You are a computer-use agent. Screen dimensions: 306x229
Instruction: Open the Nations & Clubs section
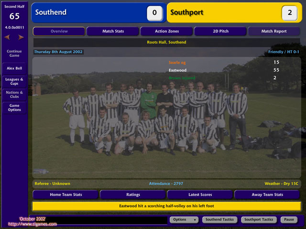(14, 94)
